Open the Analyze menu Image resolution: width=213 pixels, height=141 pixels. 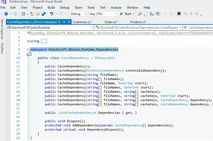click(116, 7)
